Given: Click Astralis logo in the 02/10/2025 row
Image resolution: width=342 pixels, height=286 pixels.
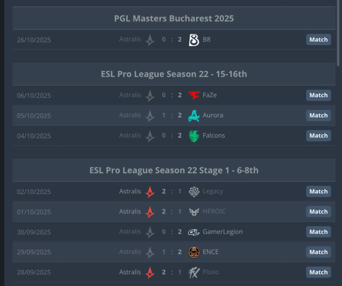Looking at the screenshot, I should coord(150,192).
